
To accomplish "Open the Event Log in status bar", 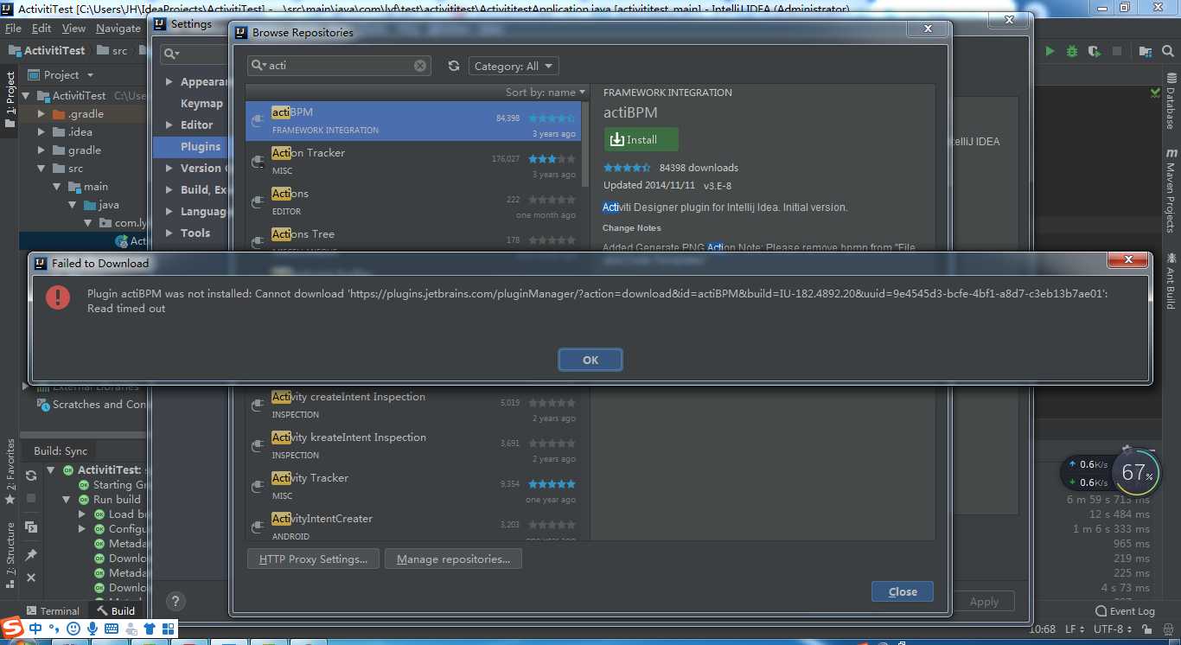I will click(1125, 611).
